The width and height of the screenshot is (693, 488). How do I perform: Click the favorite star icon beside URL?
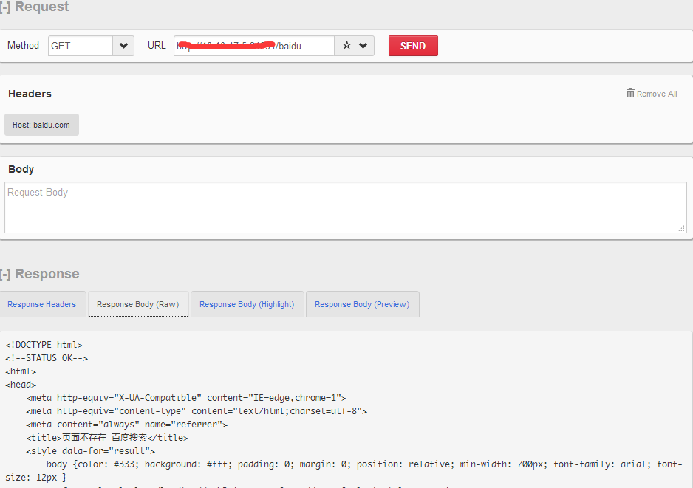pyautogui.click(x=347, y=46)
